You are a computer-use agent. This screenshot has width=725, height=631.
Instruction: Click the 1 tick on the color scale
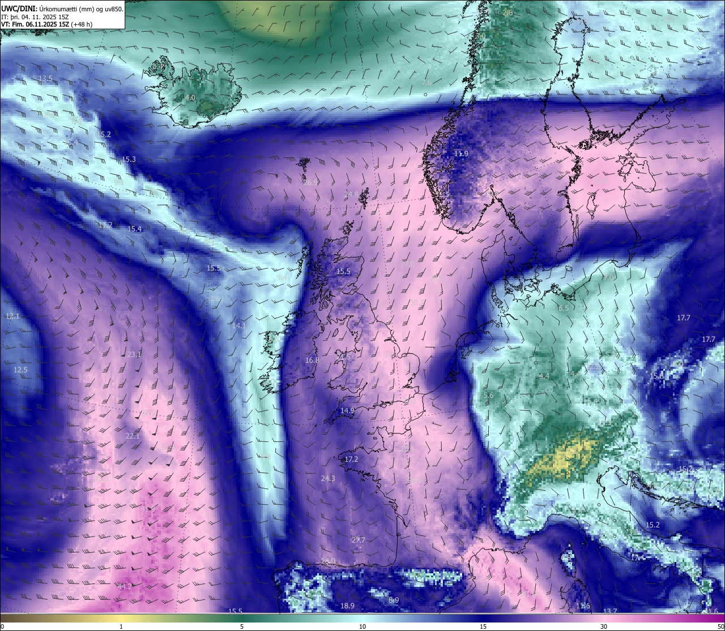(121, 626)
